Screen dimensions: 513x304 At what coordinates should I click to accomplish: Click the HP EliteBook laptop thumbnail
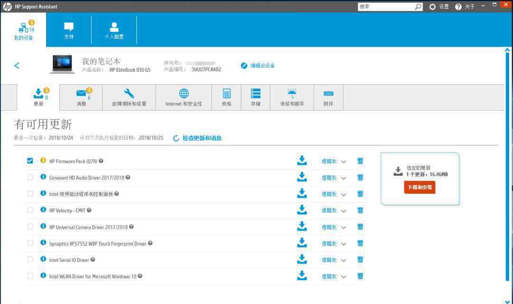tap(62, 64)
